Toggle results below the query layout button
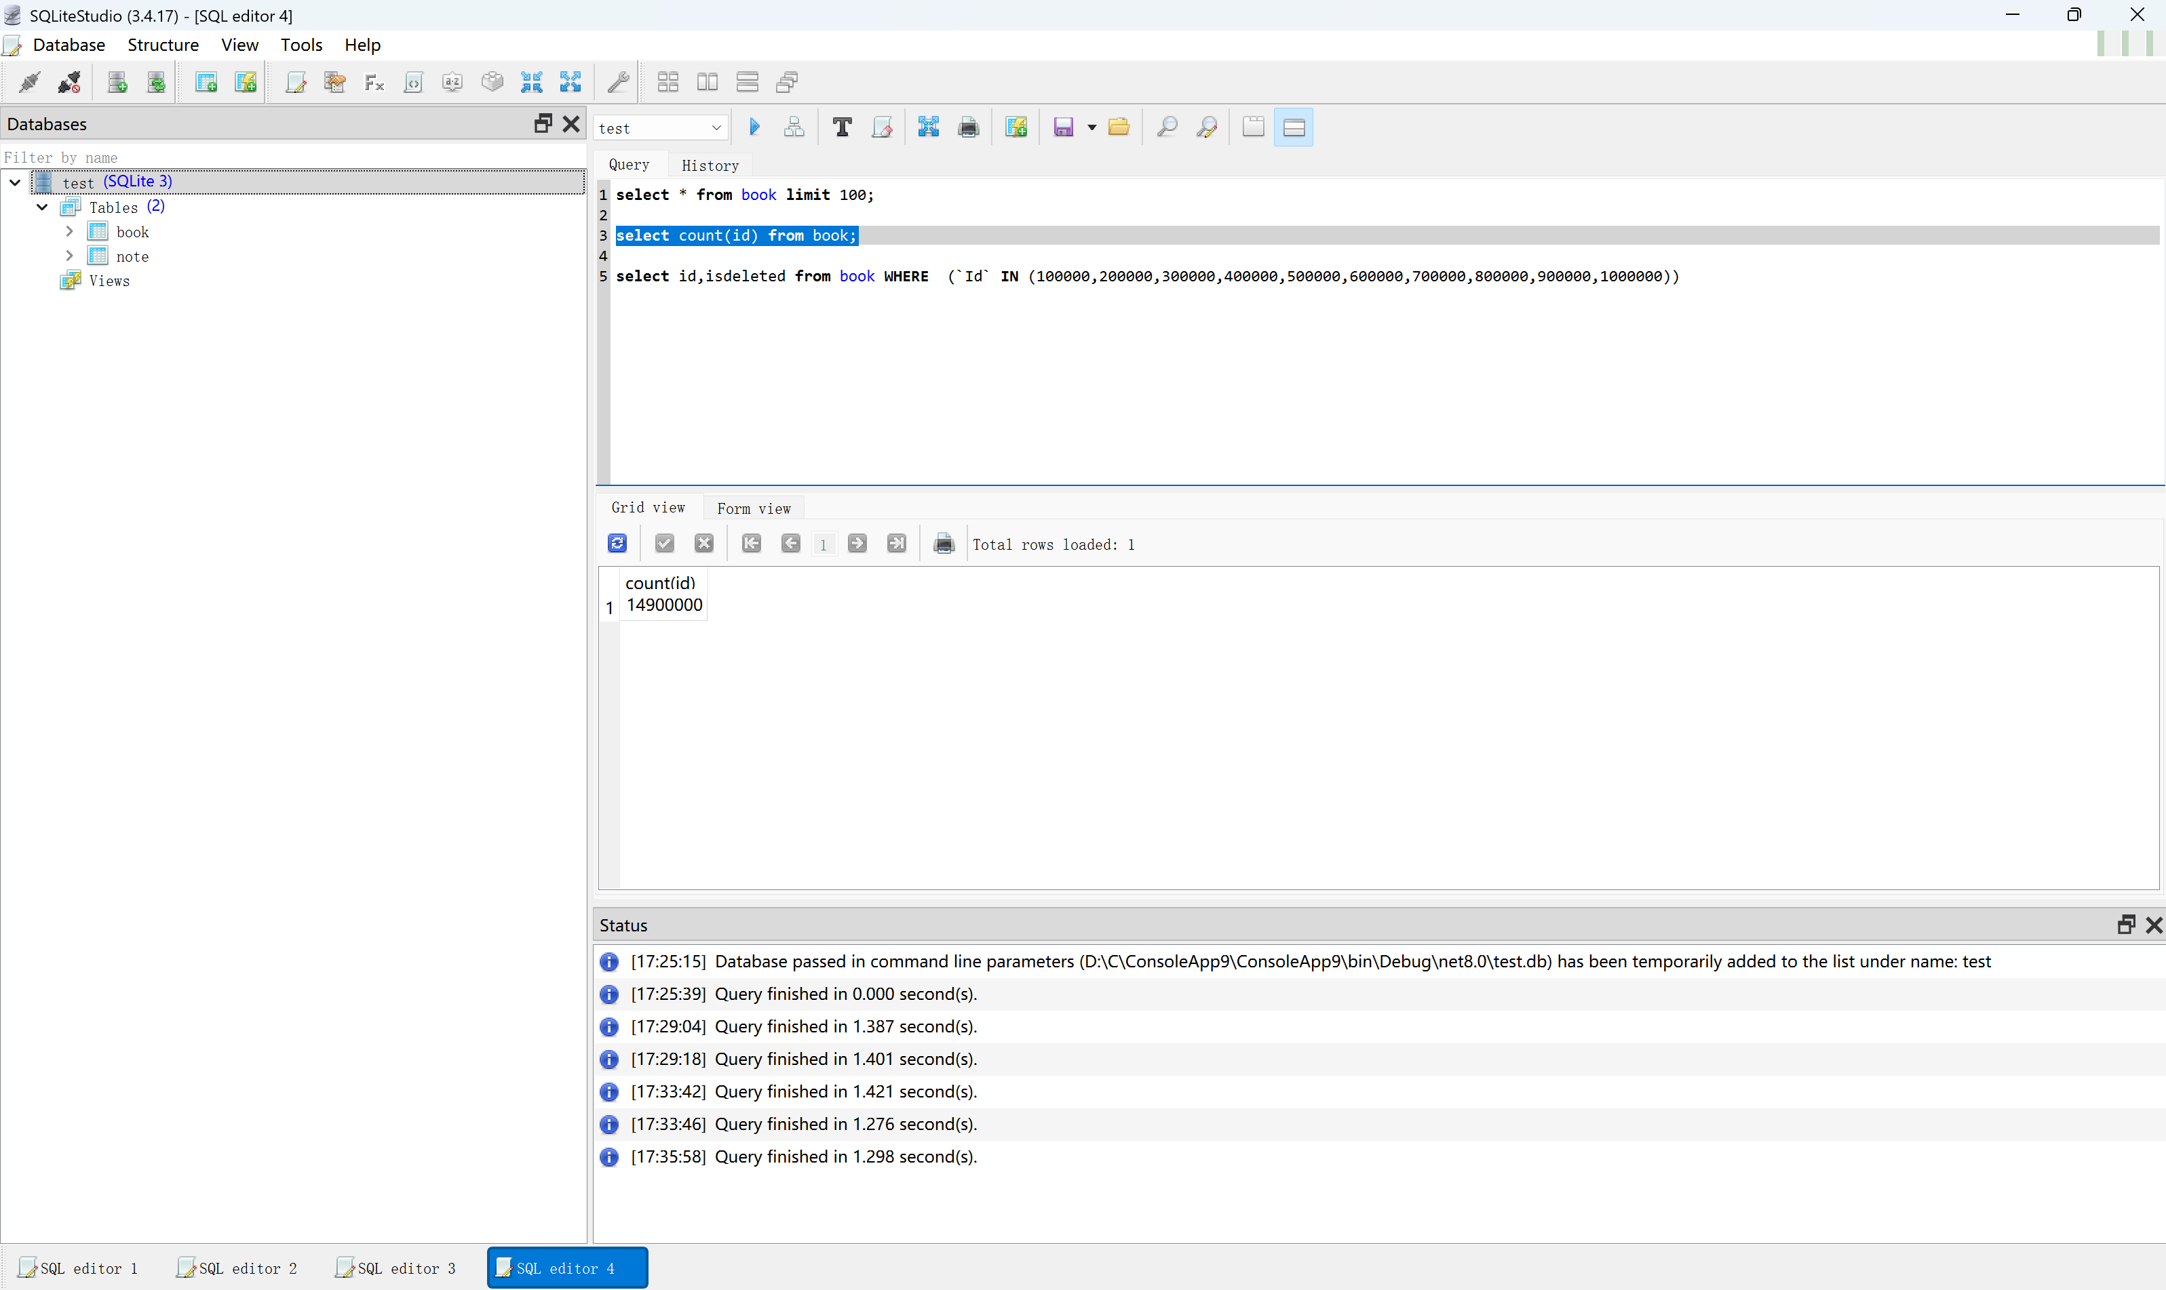 click(x=1294, y=128)
